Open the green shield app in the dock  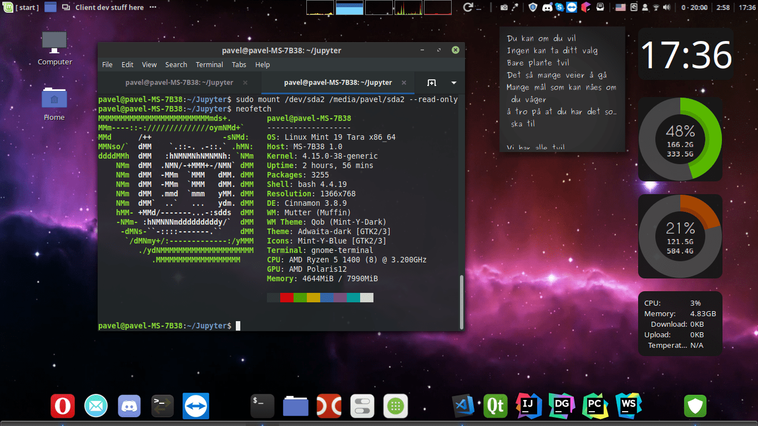(x=695, y=406)
